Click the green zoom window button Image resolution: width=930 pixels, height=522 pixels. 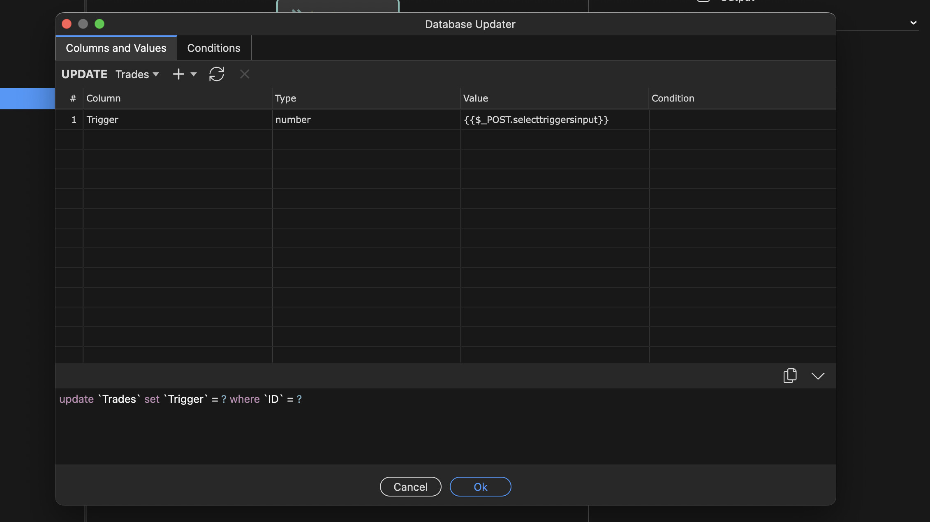pos(99,24)
